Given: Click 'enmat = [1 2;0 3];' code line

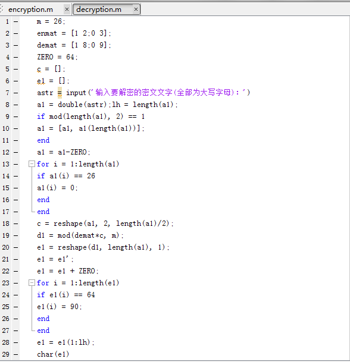Looking at the screenshot, I should [x=74, y=33].
